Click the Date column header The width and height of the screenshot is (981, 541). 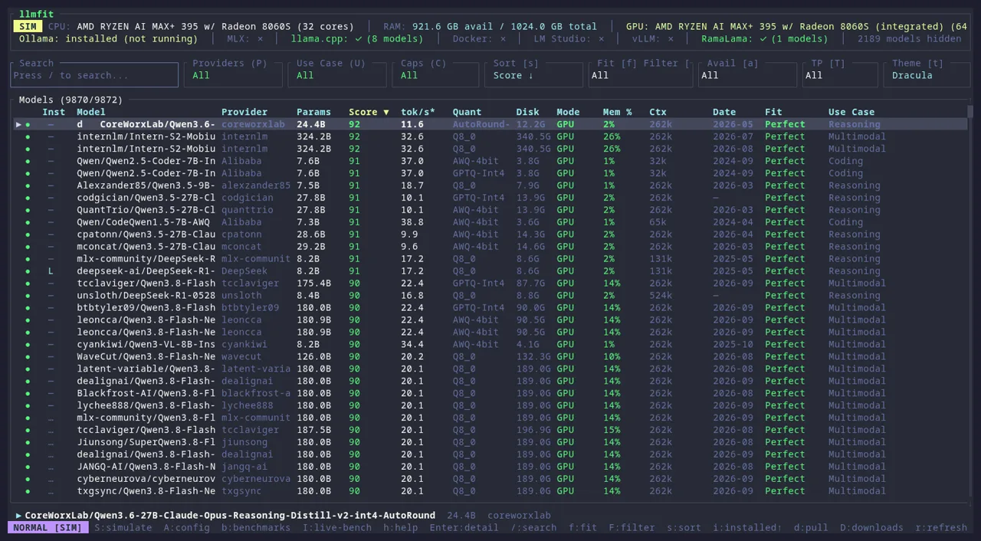click(x=724, y=112)
